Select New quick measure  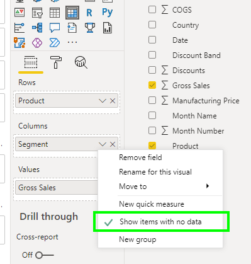(x=160, y=204)
